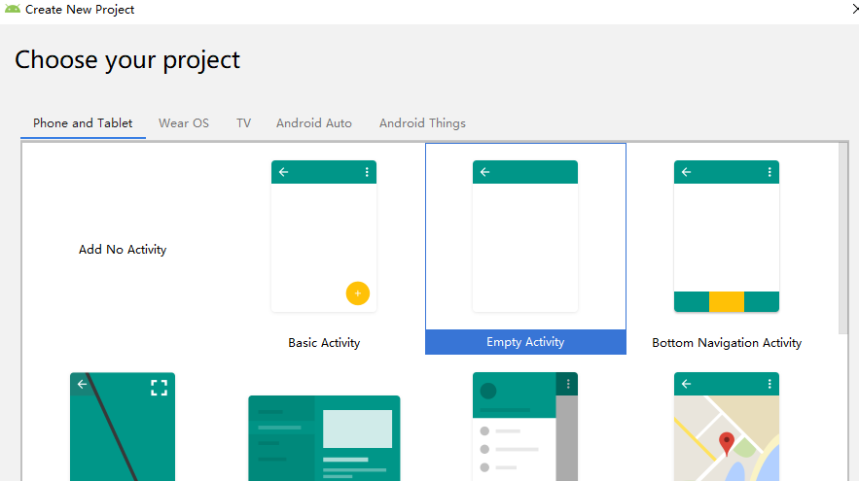Click back arrow in Bottom Navigation Activity preview
Screen dimensions: 859x481
(x=686, y=172)
